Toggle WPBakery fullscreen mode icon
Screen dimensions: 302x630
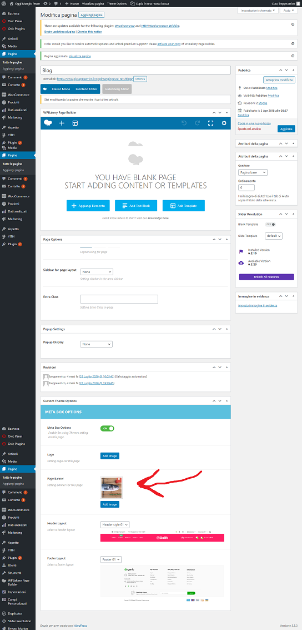tap(210, 123)
